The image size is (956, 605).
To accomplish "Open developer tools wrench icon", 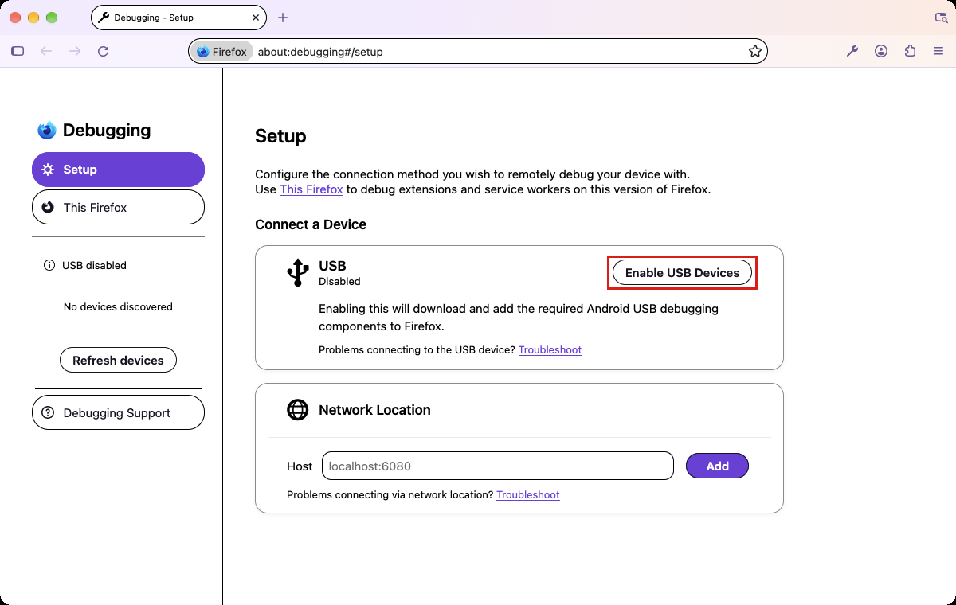I will 852,51.
